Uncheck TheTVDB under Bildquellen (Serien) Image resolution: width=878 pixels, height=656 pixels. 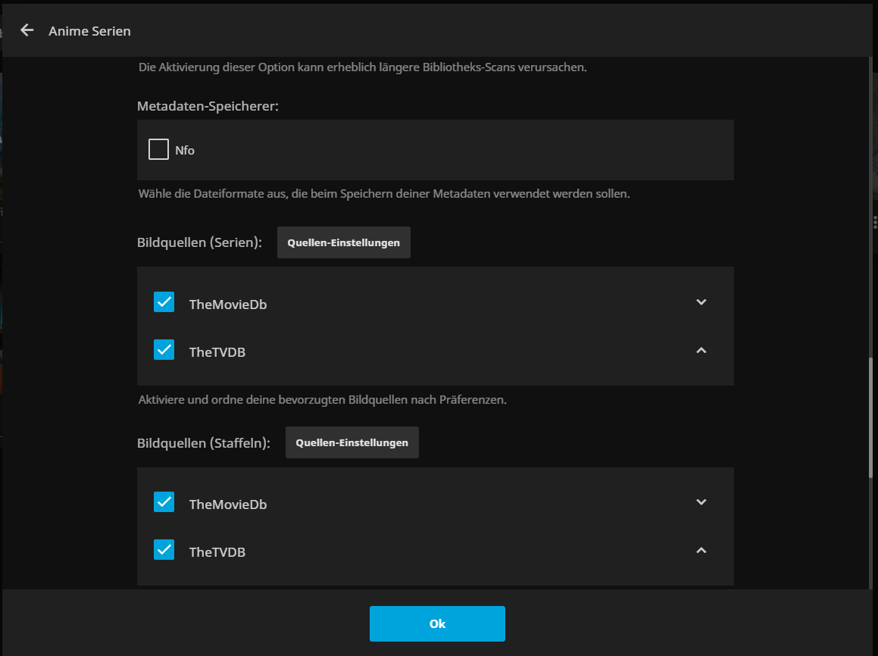[164, 350]
